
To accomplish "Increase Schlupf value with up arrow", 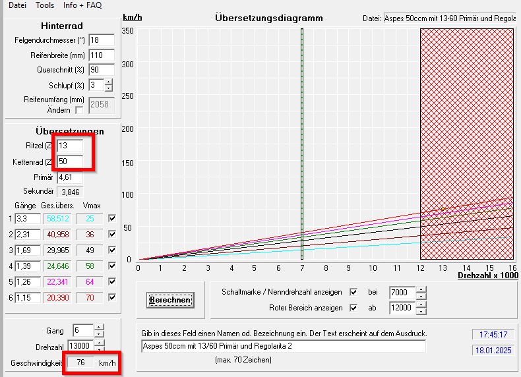I will [x=108, y=82].
